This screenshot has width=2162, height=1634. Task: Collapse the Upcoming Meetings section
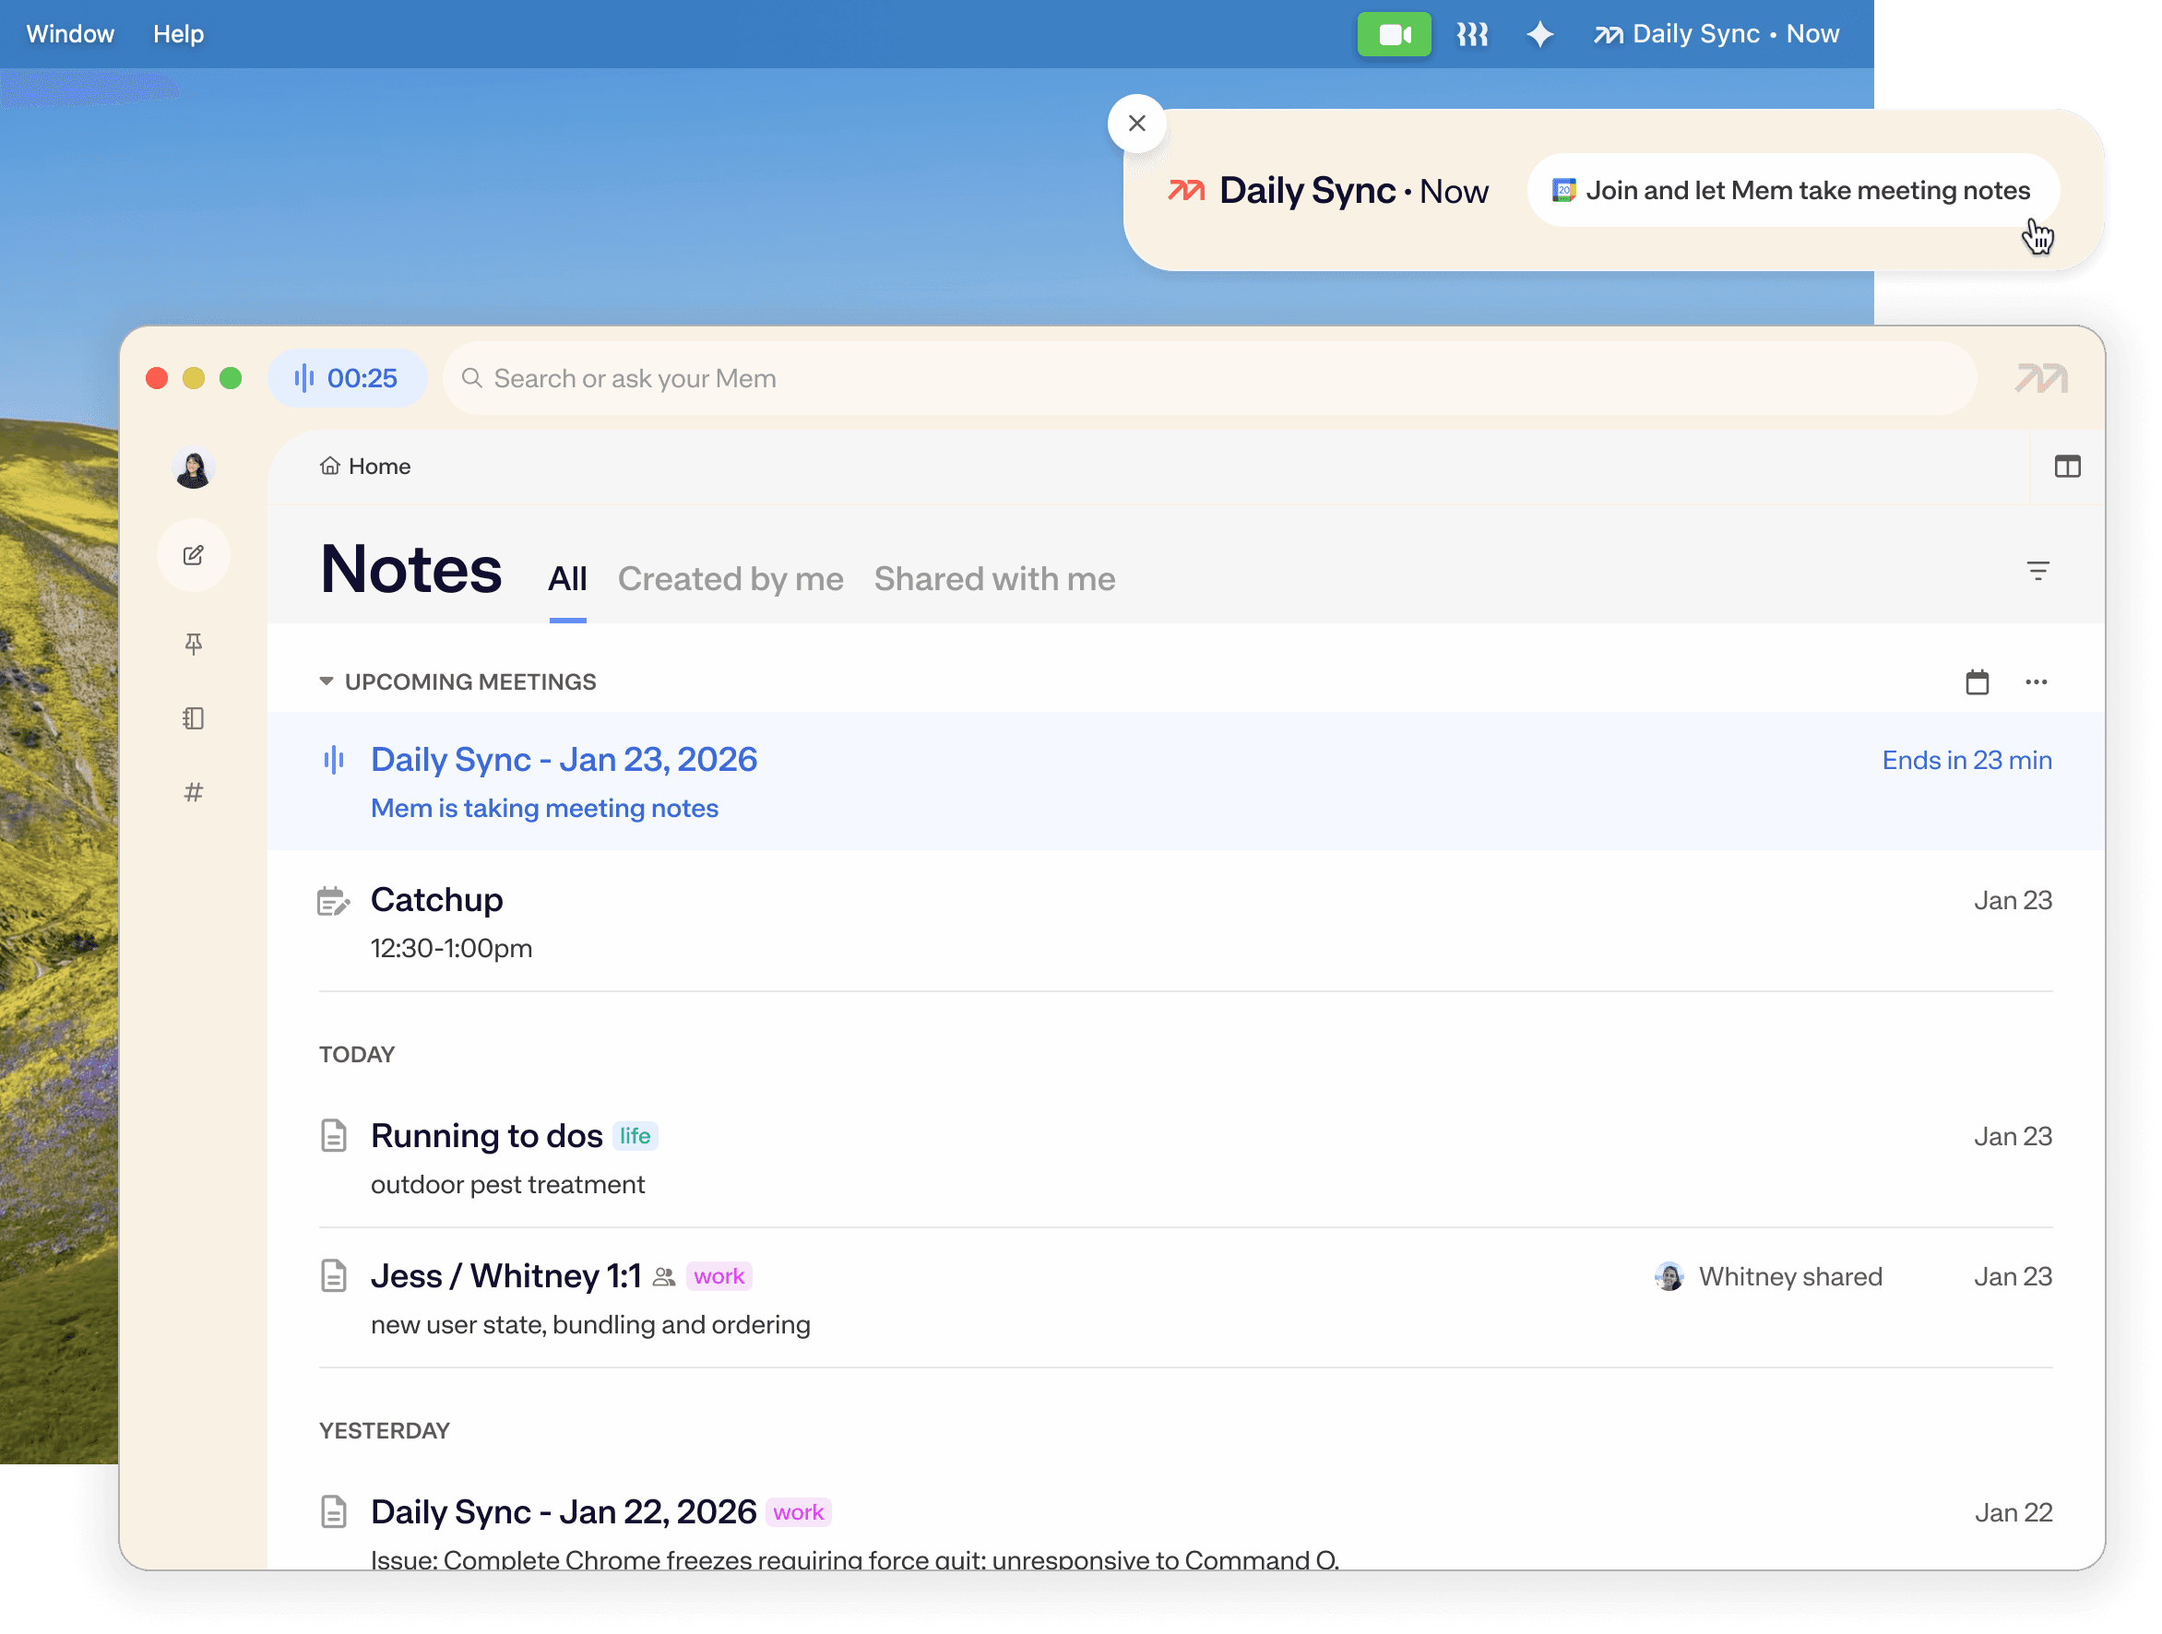click(327, 681)
